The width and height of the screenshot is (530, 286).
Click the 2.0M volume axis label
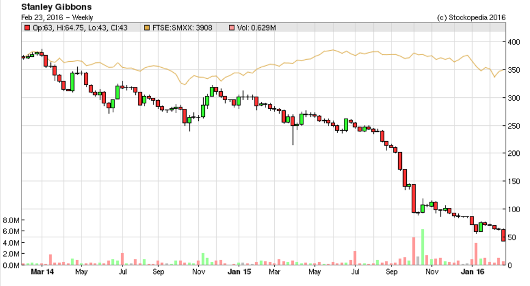click(x=11, y=254)
